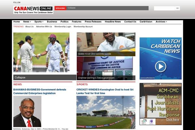Screen dimensions: 195x130
Task: Click the ACM-CMC Caribbean Journalists banner
Action: [161, 104]
